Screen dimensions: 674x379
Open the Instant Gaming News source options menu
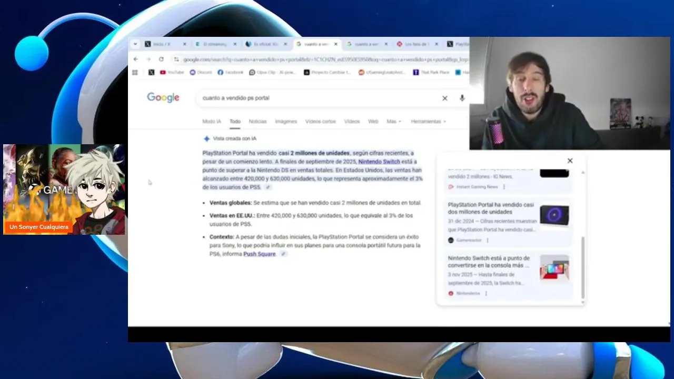504,187
